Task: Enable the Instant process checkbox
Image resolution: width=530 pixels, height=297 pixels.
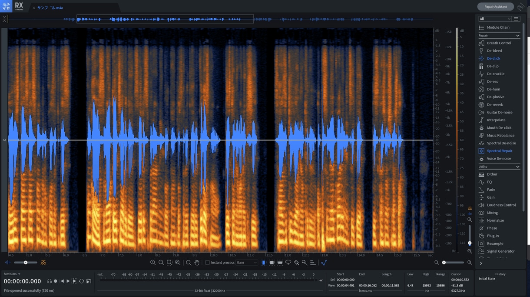Action: point(207,263)
